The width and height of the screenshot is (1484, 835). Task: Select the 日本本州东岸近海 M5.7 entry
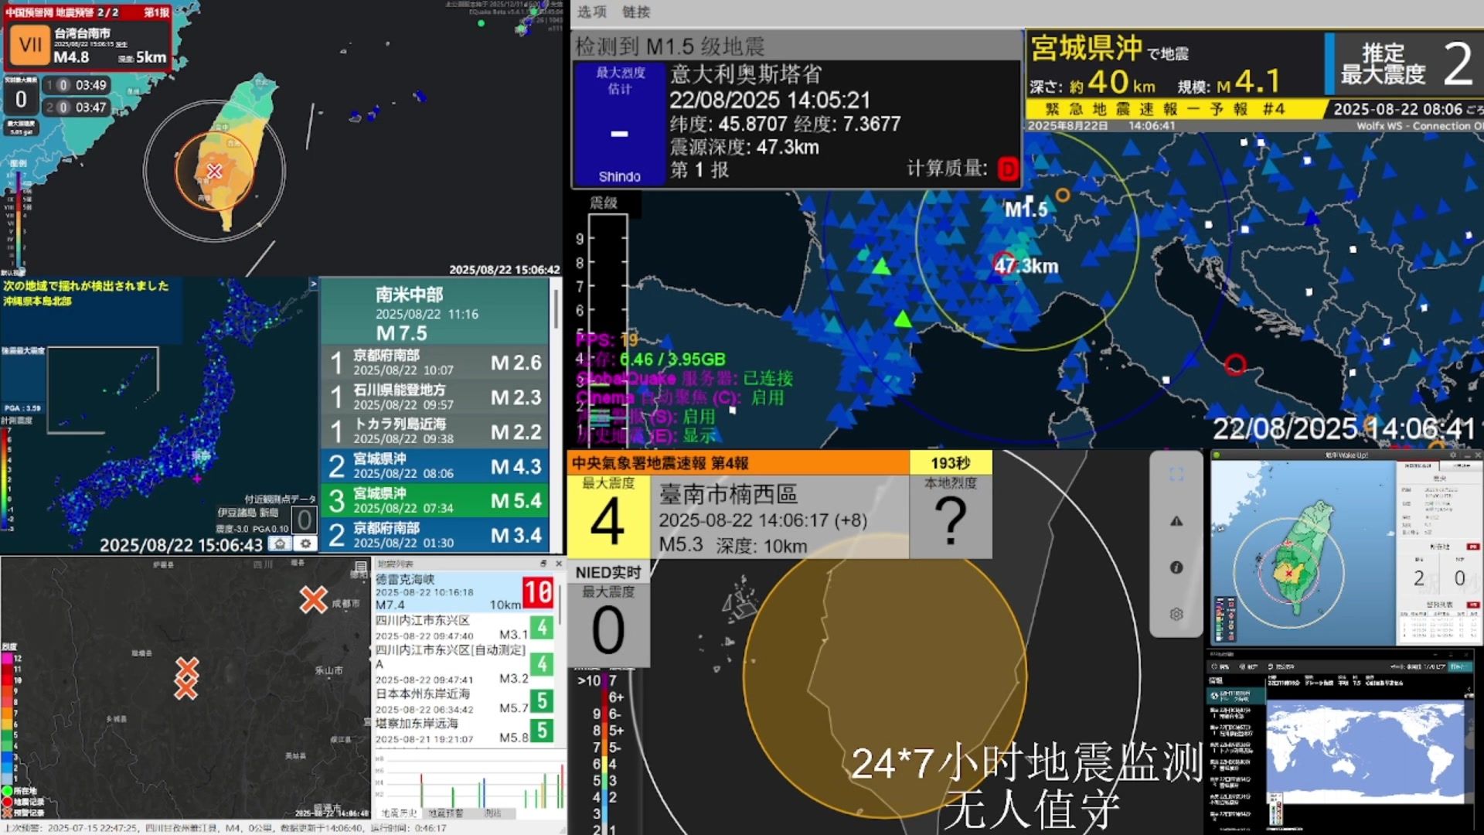[465, 700]
